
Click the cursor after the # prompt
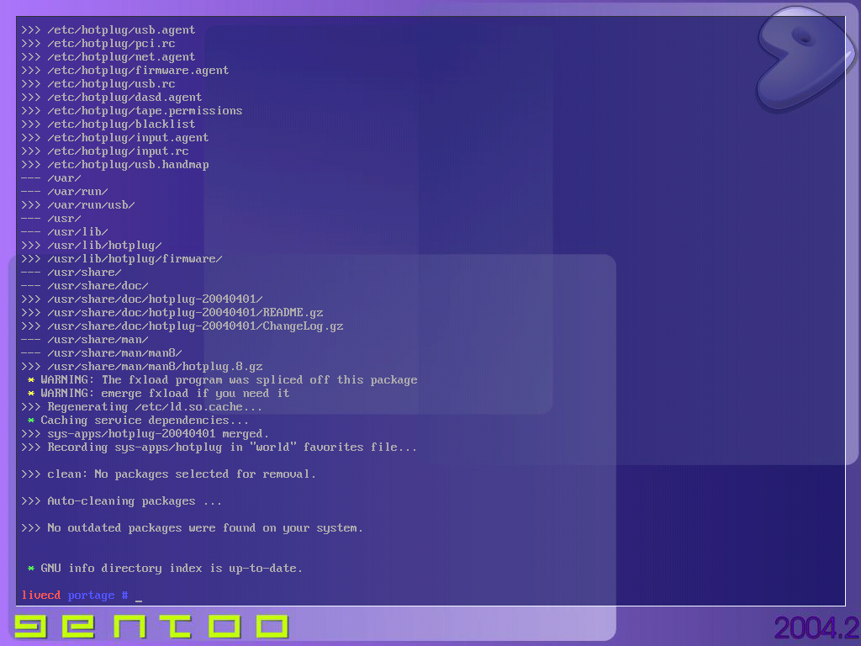(139, 600)
